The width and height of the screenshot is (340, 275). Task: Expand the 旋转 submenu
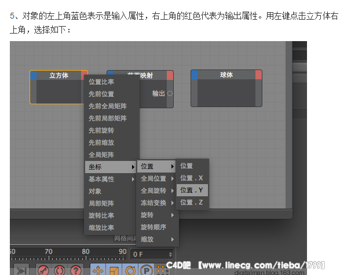[158, 215]
